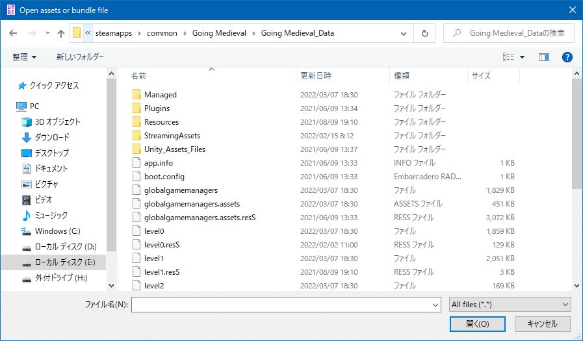Select the globalgamemanagers.assets file
The width and height of the screenshot is (583, 341).
[192, 204]
